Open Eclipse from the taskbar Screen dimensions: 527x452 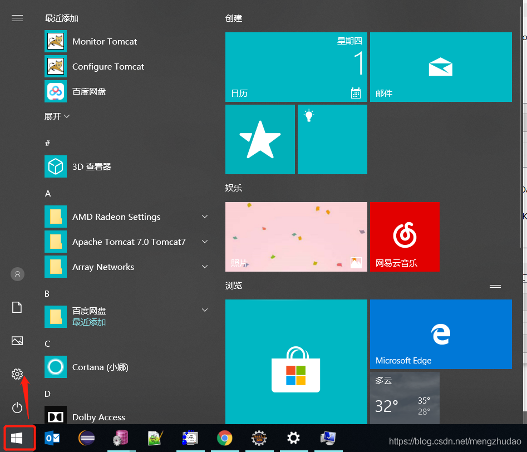[x=87, y=438]
